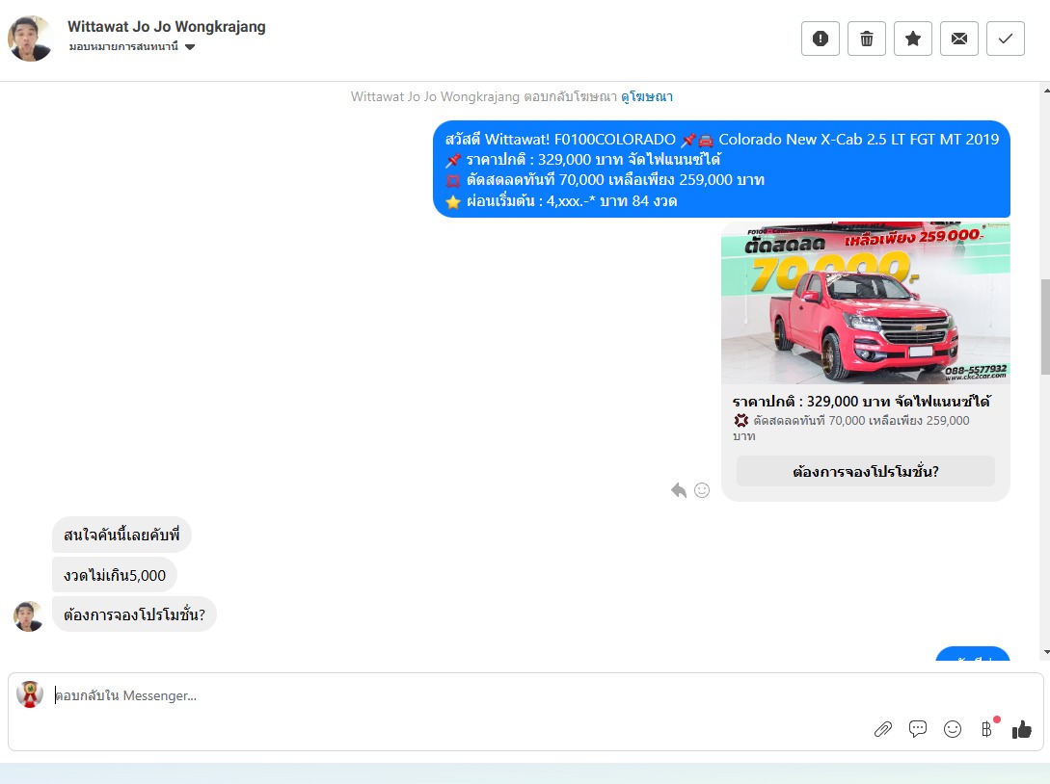Image resolution: width=1050 pixels, height=784 pixels.
Task: Click the sender avatar beside last customer message
Action: (28, 616)
